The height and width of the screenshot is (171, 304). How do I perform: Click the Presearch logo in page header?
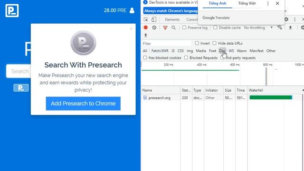click(x=12, y=10)
